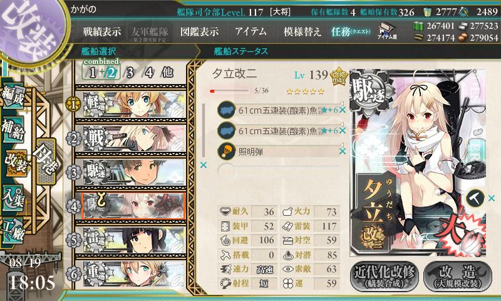Screen dimensions: 501x301
Task: Switch to fleet 3 tab
Action: coord(130,73)
